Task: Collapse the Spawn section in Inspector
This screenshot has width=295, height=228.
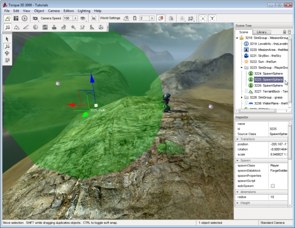Action: click(237, 160)
